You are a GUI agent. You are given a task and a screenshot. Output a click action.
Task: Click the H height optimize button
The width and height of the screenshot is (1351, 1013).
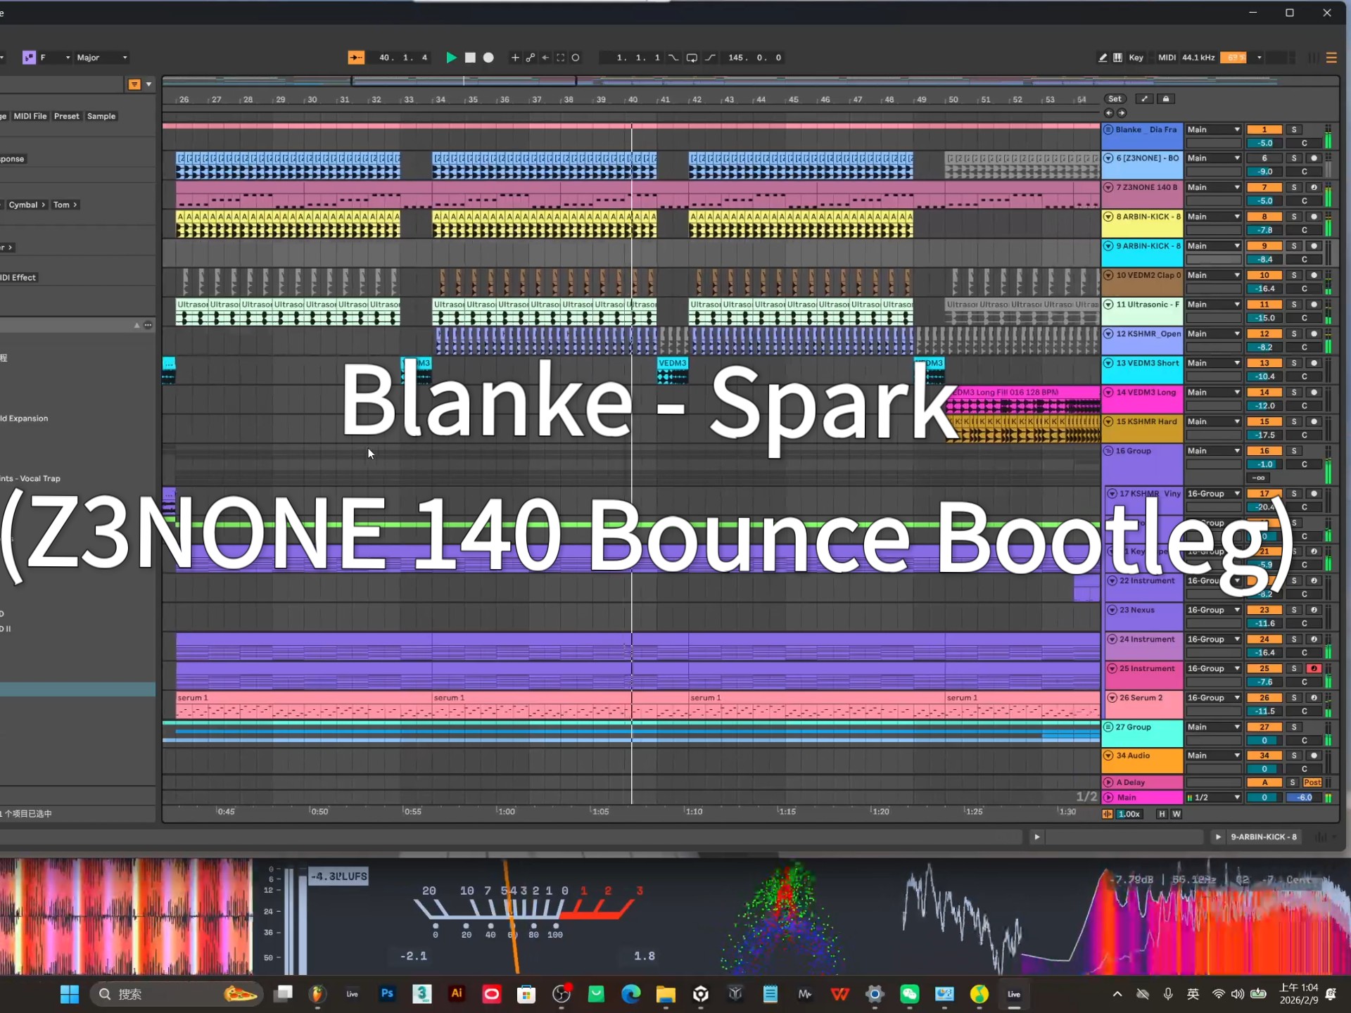click(1162, 814)
